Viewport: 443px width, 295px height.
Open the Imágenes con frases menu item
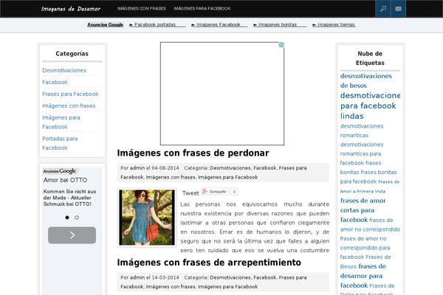pyautogui.click(x=142, y=8)
